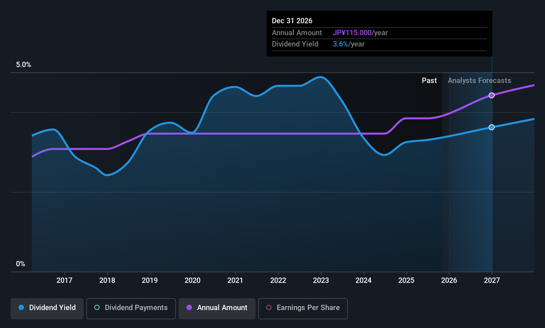This screenshot has height=328, width=545.
Task: Select the purple Annual Amount data point
Action: (x=492, y=95)
